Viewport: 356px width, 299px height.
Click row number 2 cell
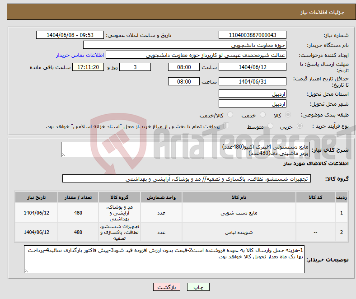click(342, 232)
